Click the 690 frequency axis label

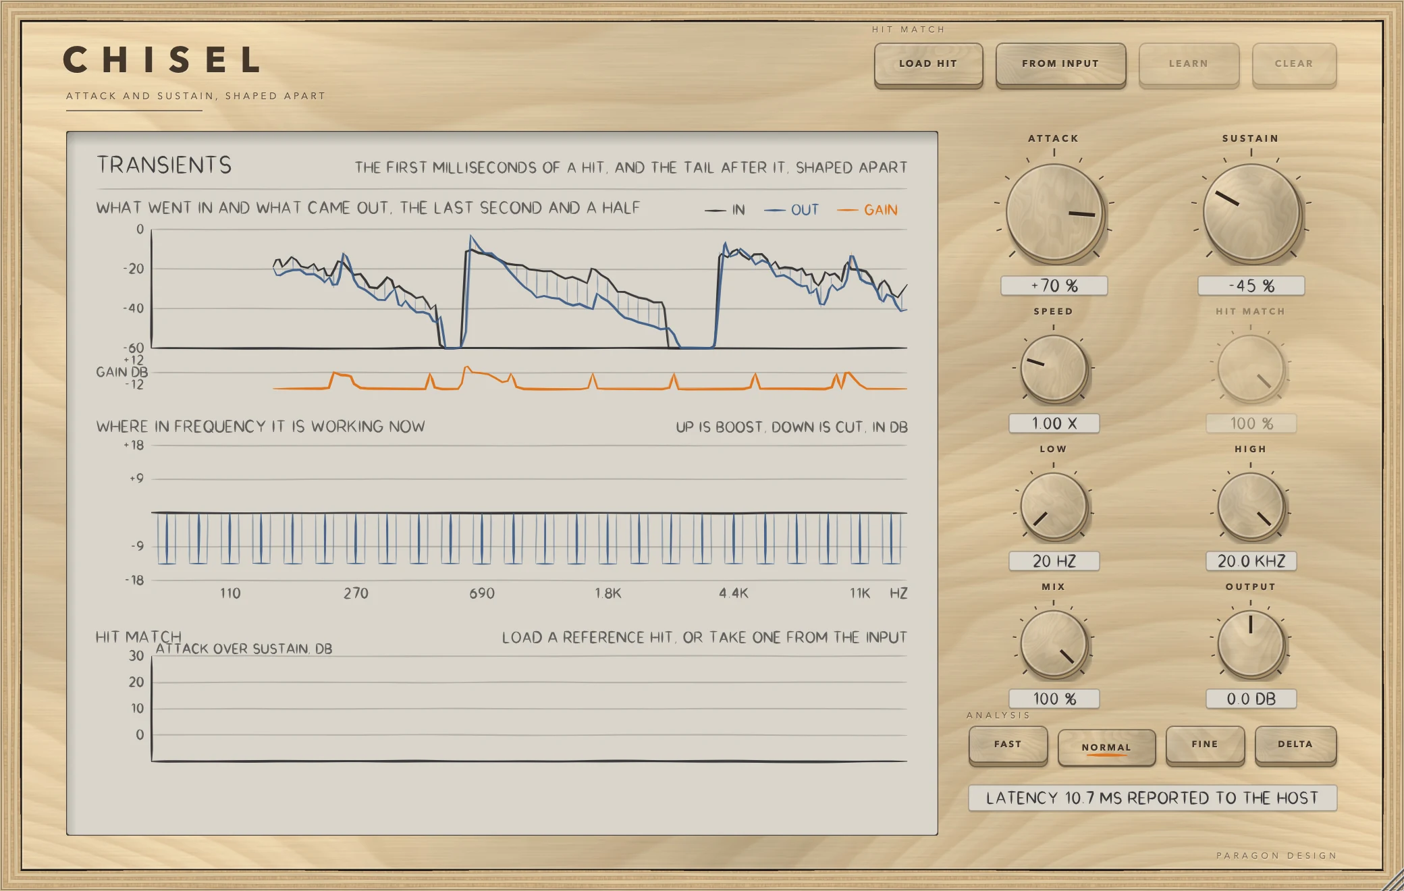[x=482, y=593]
